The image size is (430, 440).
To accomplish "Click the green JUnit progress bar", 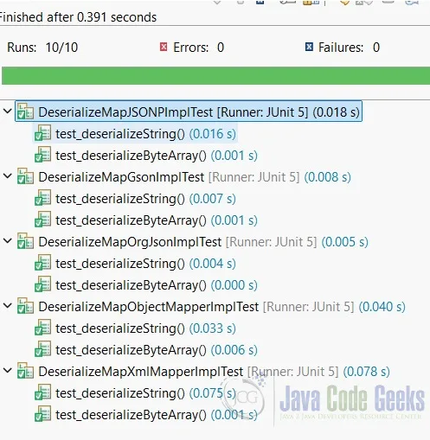I will [215, 75].
